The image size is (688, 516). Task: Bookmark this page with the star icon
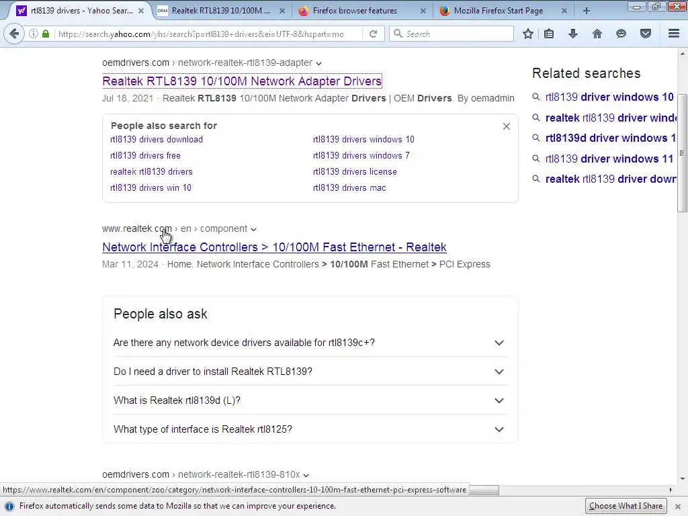[x=528, y=34]
